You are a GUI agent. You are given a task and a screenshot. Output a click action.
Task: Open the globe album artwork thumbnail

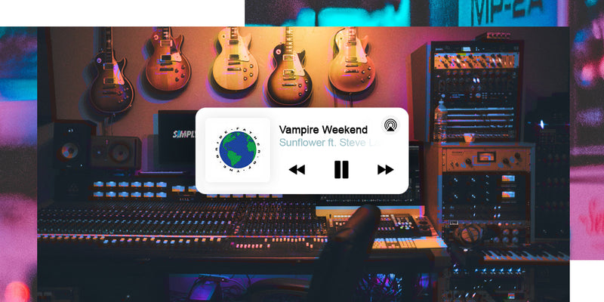coord(238,150)
